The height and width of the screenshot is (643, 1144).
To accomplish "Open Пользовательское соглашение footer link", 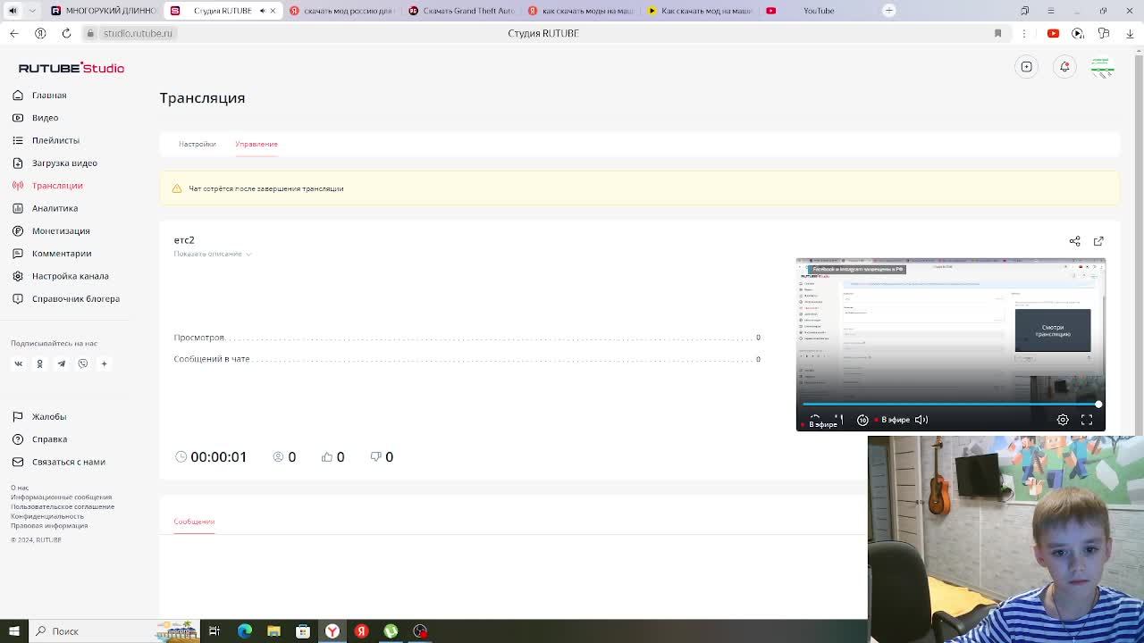I will 63,506.
